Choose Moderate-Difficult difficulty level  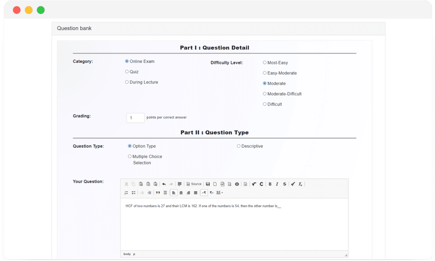pos(265,94)
